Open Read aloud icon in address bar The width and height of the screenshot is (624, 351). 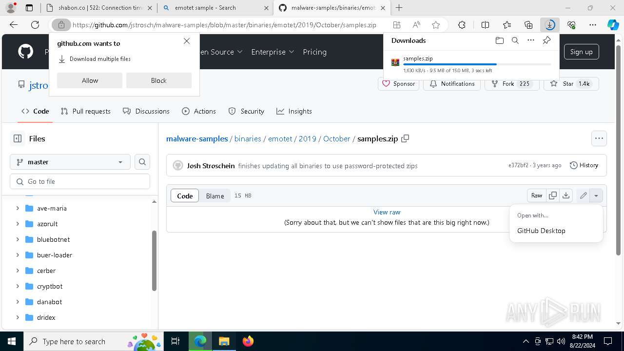416,25
